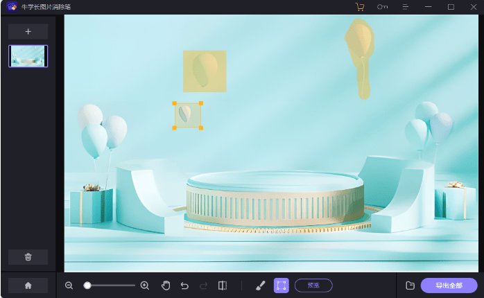Go to the home screen

point(28,285)
